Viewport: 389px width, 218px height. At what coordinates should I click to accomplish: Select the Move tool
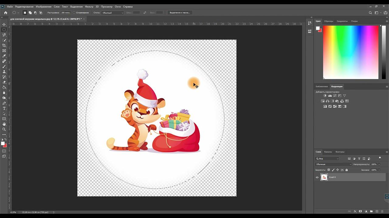pyautogui.click(x=4, y=24)
